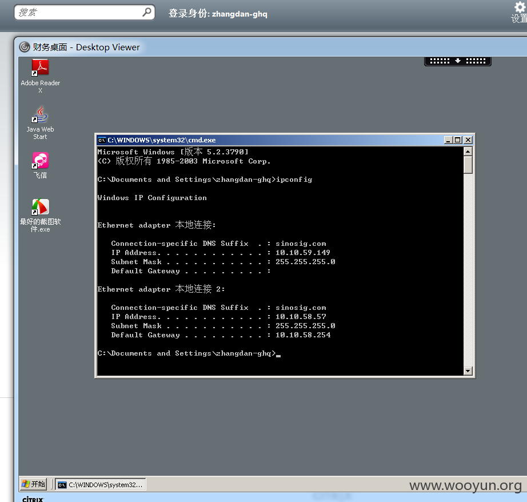527x502 pixels.
Task: Click the gateway value 10.10.58.254
Action: [303, 335]
